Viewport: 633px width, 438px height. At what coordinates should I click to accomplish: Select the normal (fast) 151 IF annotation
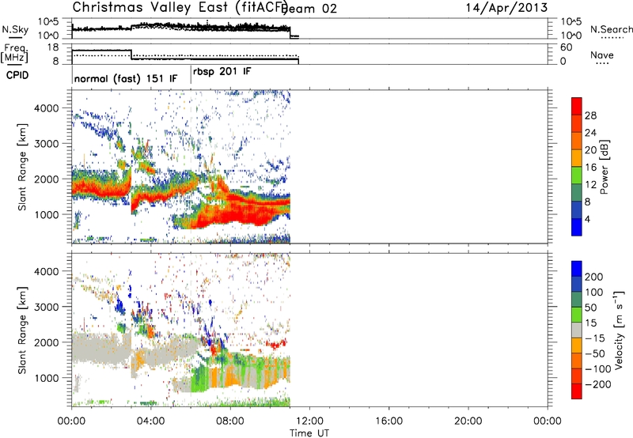[x=126, y=78]
